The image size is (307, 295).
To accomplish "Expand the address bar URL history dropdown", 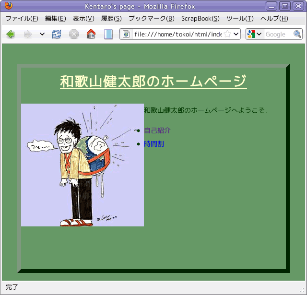I will point(236,34).
